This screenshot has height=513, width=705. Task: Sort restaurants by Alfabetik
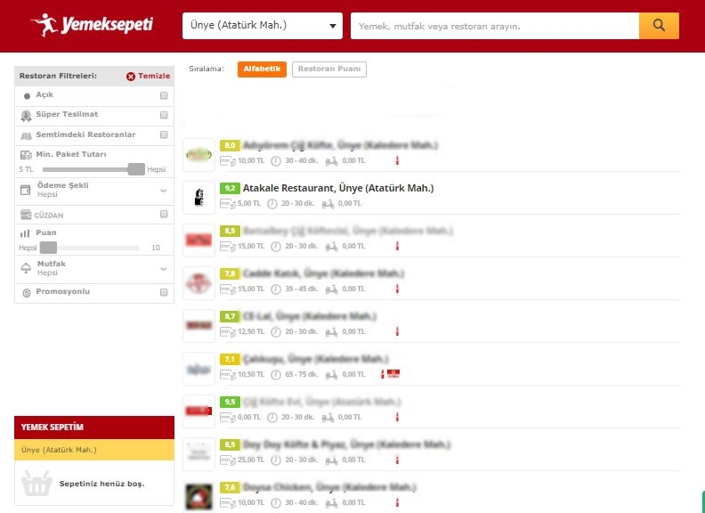click(262, 69)
